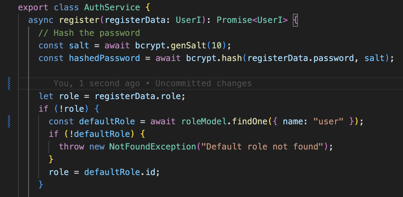Click the highlighted opening brace after Promise<UserI>
Viewport: 403px width, 197px height.
coord(295,20)
